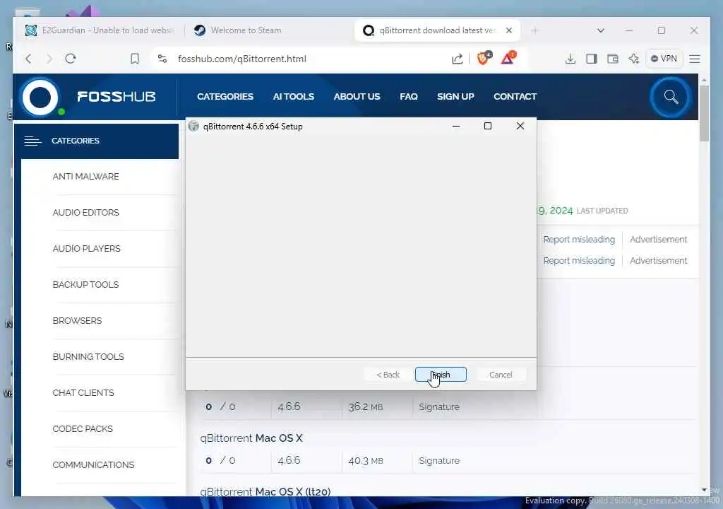Viewport: 723px width, 509px height.
Task: Bookmark this page with bookmark icon
Action: tap(135, 59)
